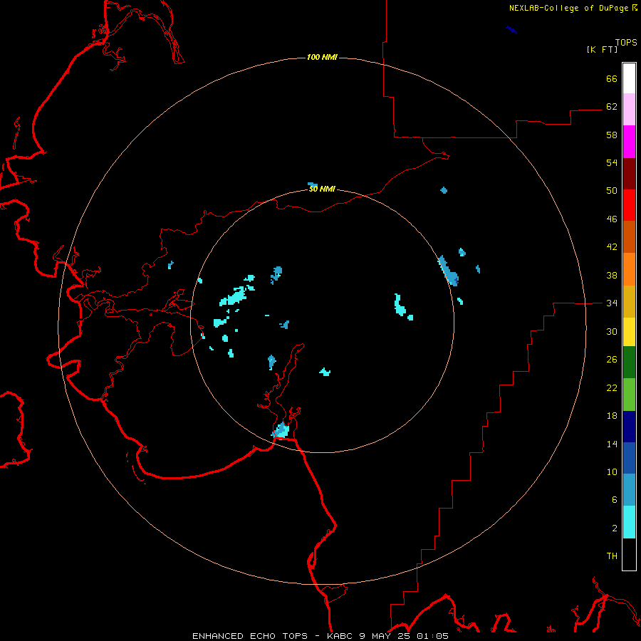641x641 pixels.
Task: Select the magenta color swatch in the legend
Action: point(629,142)
